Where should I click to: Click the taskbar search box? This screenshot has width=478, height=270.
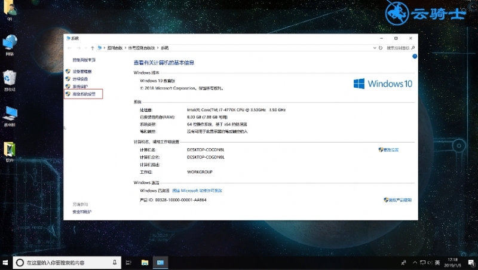click(x=67, y=262)
